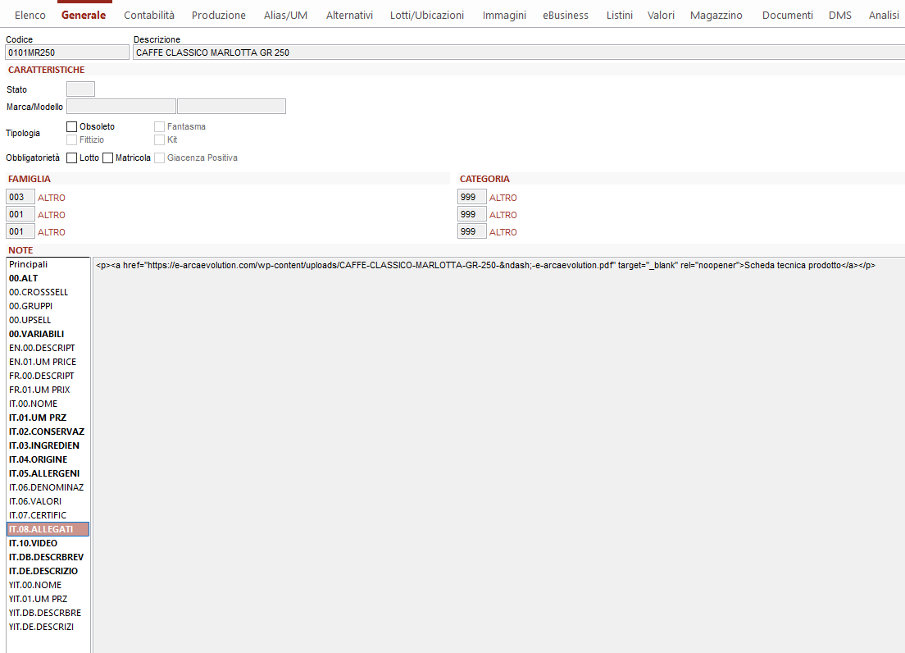
Task: Focus the Stato input box
Action: coord(80,89)
